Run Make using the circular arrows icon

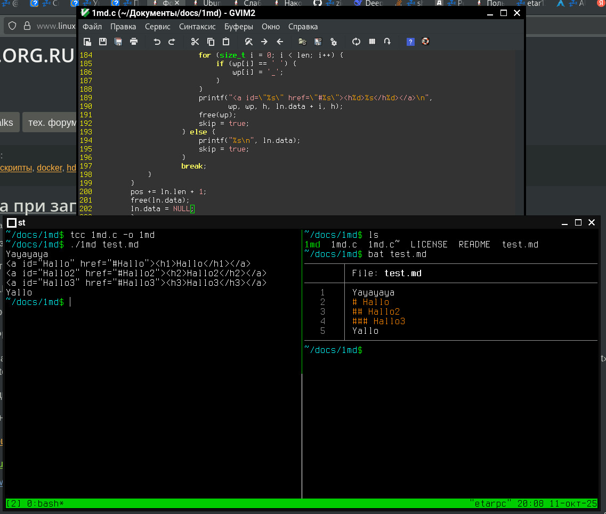[357, 42]
